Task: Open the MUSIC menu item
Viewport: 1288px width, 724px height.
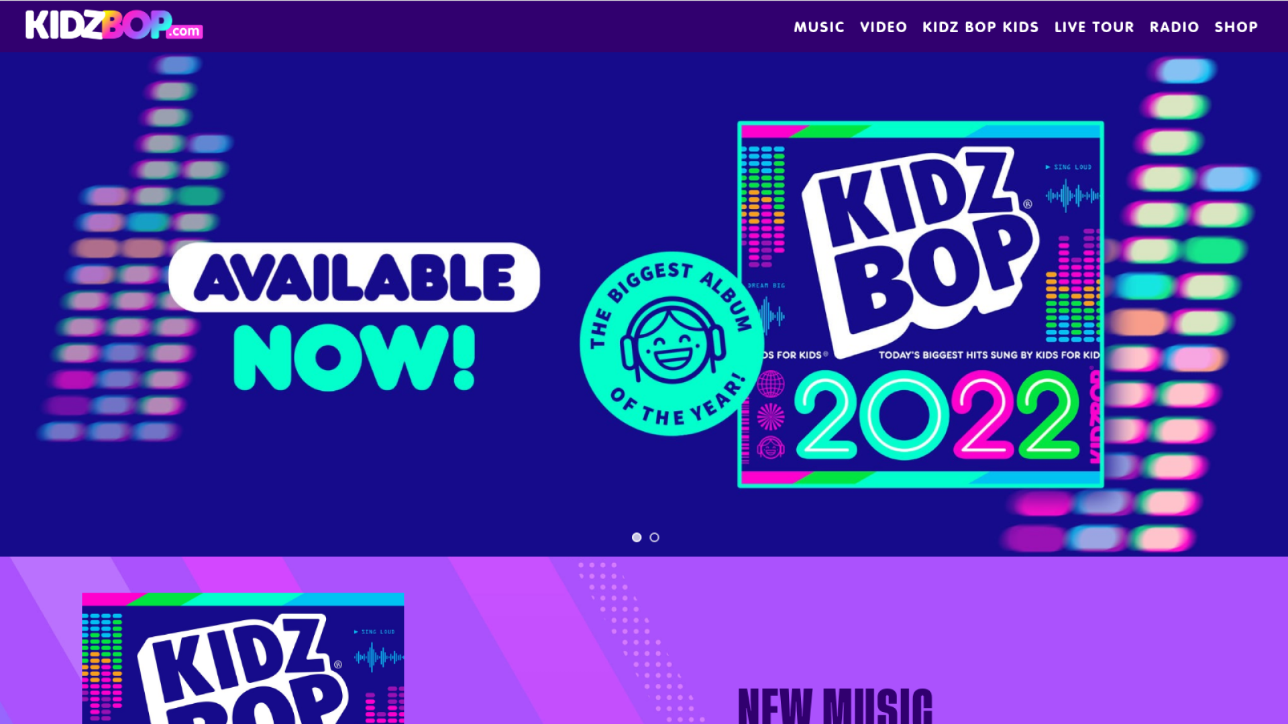Action: [818, 27]
